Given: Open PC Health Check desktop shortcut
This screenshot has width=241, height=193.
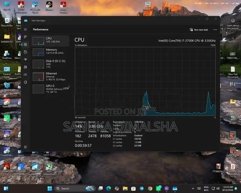Looking at the screenshot, I should 35,7.
